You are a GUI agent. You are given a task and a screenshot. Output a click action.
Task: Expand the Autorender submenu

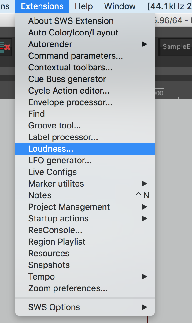pos(50,44)
